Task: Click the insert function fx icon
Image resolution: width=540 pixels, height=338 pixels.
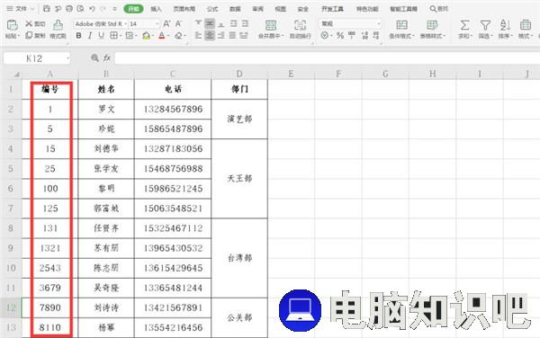Action: click(x=107, y=58)
